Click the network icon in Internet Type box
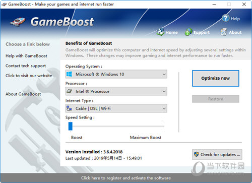The image size is (252, 183). (x=69, y=108)
